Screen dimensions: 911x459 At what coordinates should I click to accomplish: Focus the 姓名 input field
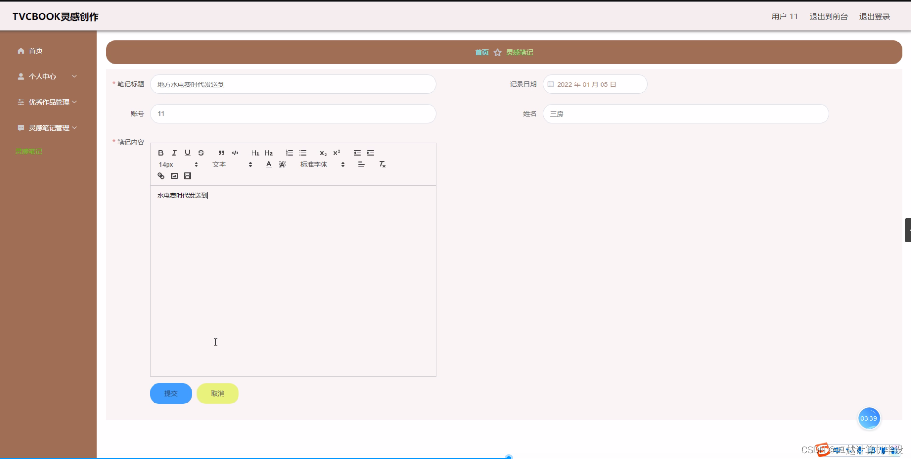click(686, 114)
